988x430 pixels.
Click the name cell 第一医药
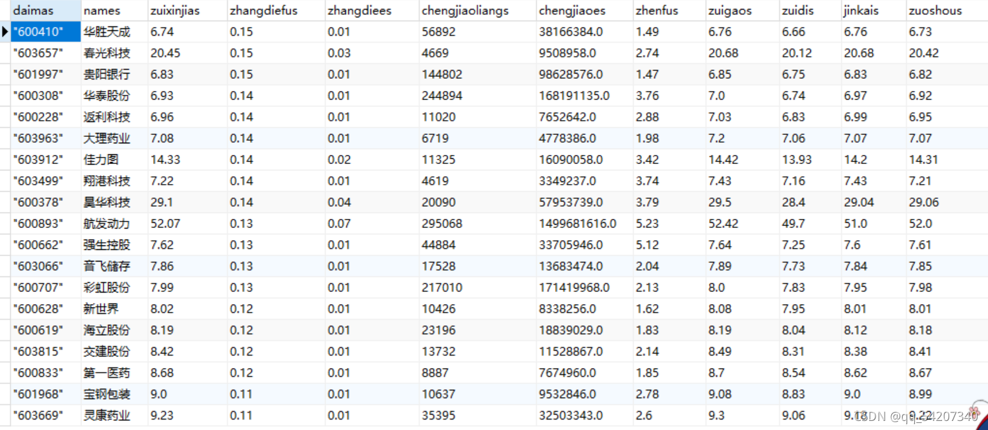click(x=114, y=373)
